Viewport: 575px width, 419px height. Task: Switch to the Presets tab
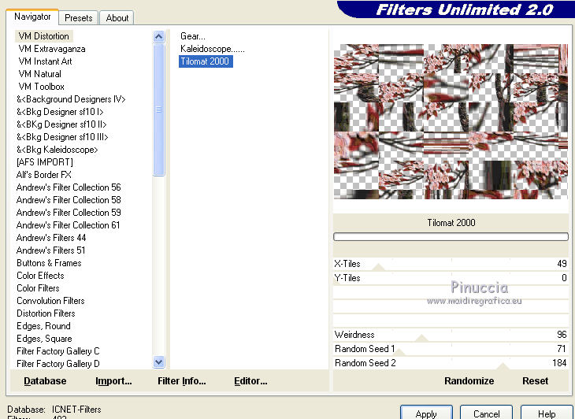click(78, 17)
